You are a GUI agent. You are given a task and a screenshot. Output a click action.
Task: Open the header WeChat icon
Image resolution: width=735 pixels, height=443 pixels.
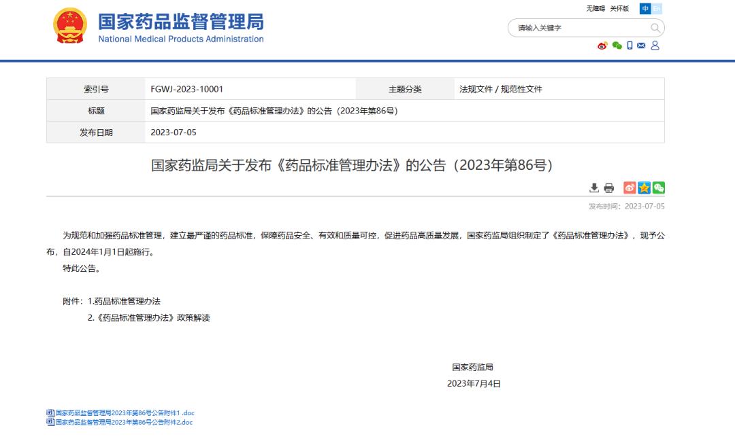[x=617, y=46]
